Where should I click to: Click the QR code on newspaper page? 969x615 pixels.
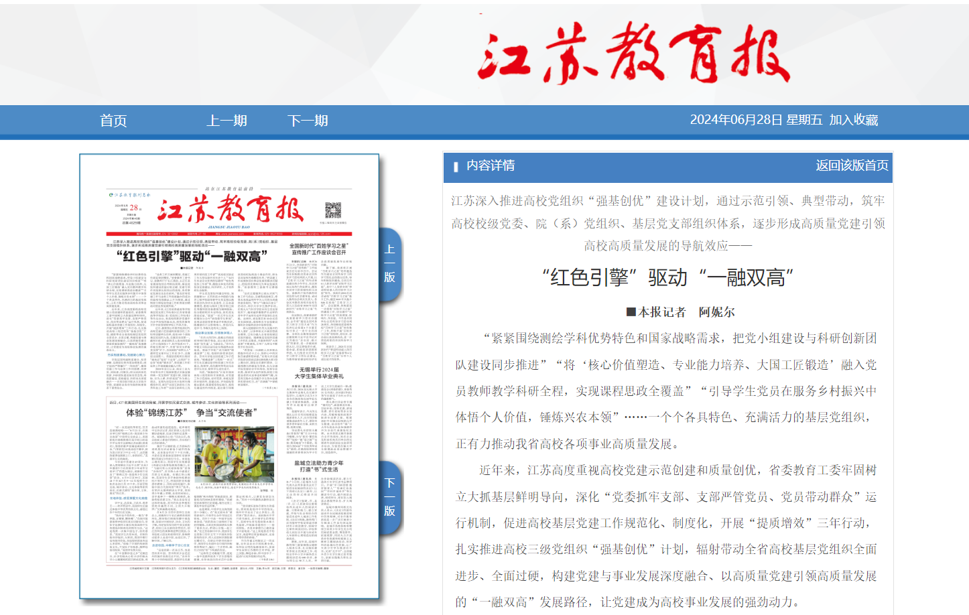tap(333, 210)
